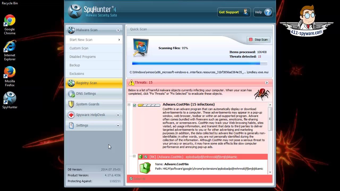The image size is (340, 191).
Task: Open the Start New Scan submenu arrow
Action: click(119, 40)
